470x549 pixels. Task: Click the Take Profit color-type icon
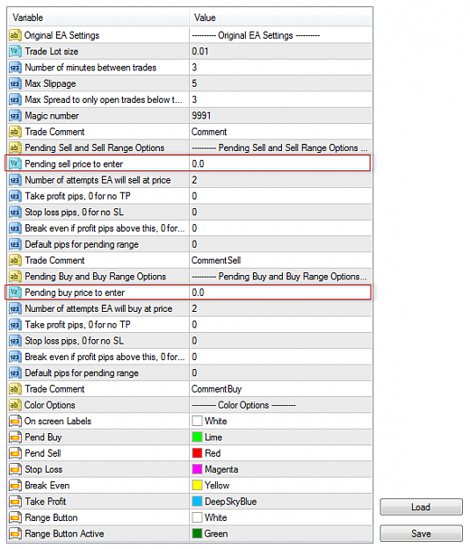click(x=15, y=502)
